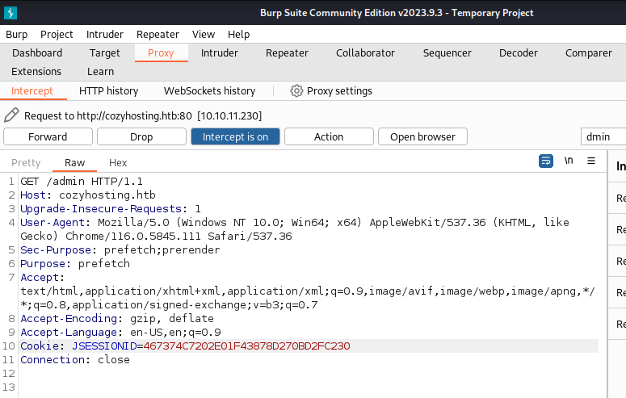This screenshot has width=626, height=398.
Task: Select the Raw view tab
Action: 74,162
